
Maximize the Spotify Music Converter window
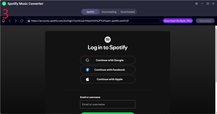point(208,4)
